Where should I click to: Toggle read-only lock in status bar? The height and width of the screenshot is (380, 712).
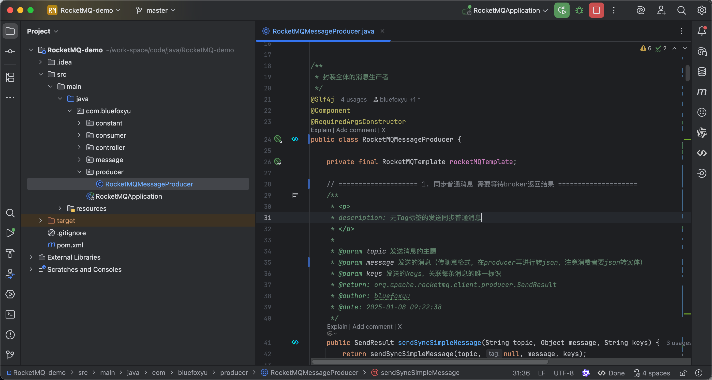coord(683,373)
